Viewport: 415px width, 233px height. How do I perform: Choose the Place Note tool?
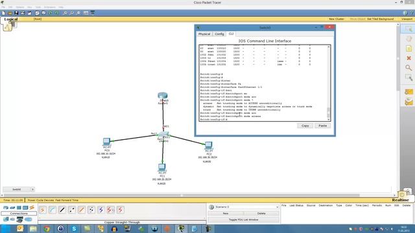pyautogui.click(x=409, y=49)
